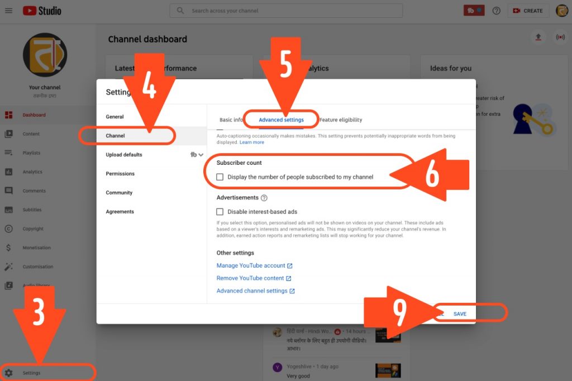
Task: Open Comments label in sidebar
Action: click(34, 191)
